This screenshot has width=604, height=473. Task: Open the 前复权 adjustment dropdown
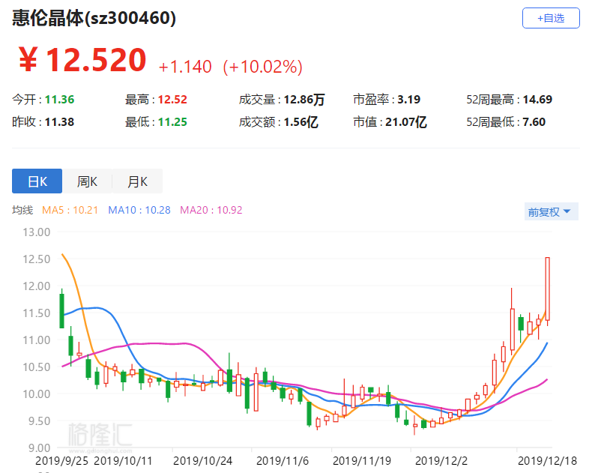552,211
